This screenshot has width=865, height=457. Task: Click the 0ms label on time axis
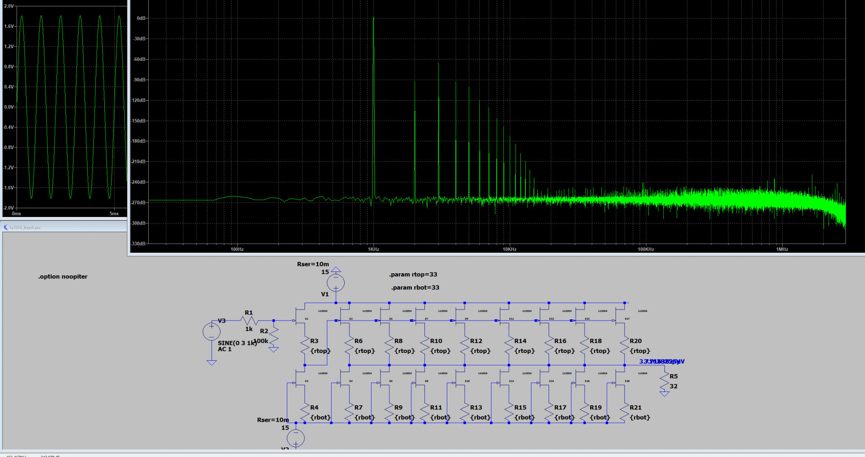point(16,214)
